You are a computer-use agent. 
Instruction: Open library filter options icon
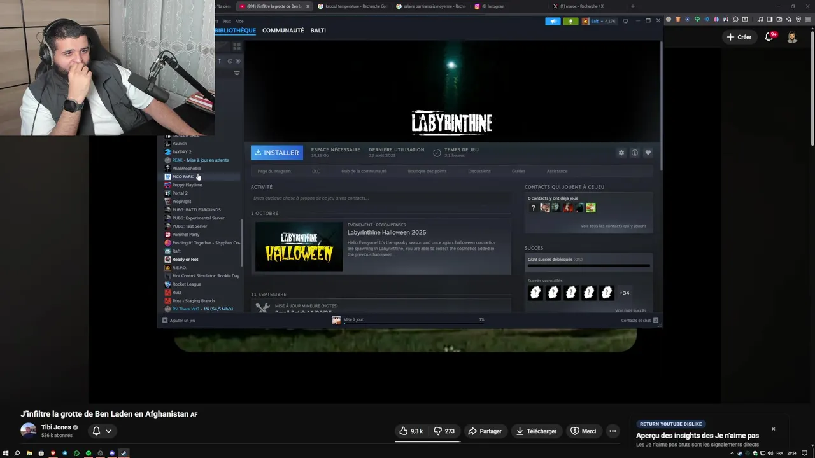pos(236,73)
